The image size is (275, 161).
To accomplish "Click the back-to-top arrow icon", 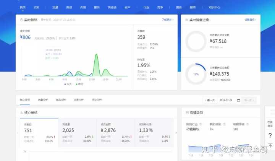I will [x=270, y=146].
